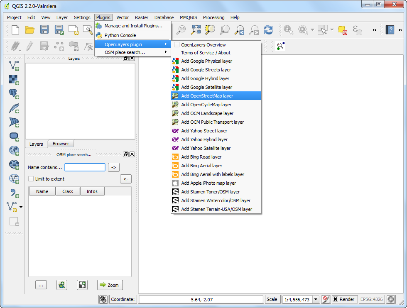Click the map layer button left of the mask button
Screen dimensions: 407x308
(62, 285)
